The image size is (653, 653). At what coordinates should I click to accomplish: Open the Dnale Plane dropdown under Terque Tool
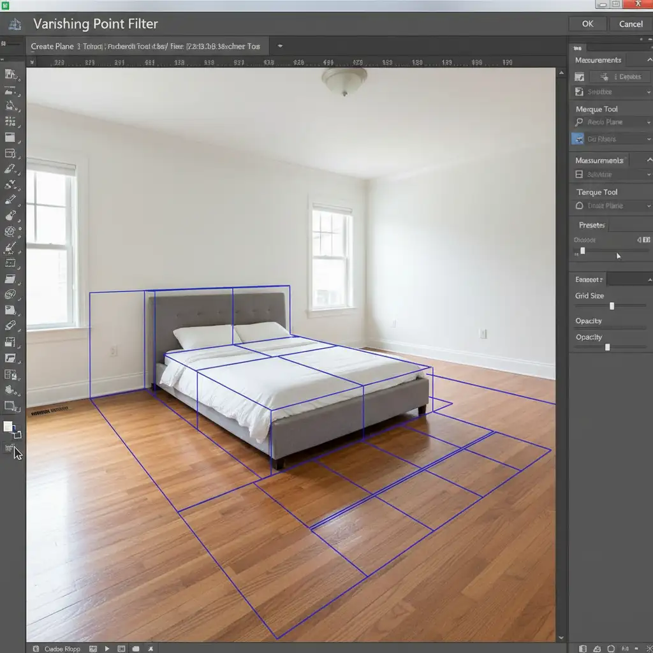[x=649, y=206]
